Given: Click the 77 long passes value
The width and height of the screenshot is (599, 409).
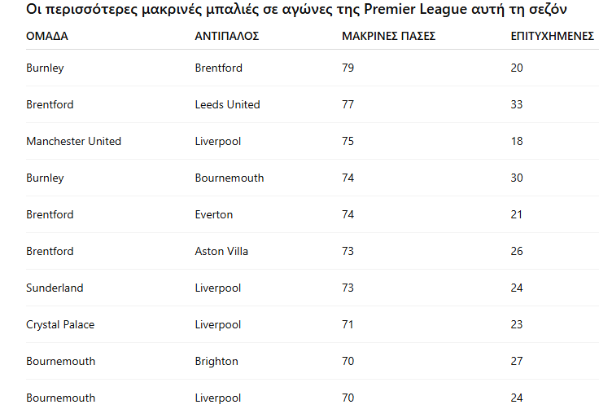Looking at the screenshot, I should tap(348, 104).
